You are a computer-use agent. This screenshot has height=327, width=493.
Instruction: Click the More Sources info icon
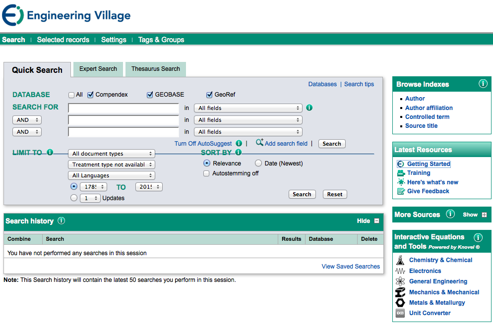[450, 214]
